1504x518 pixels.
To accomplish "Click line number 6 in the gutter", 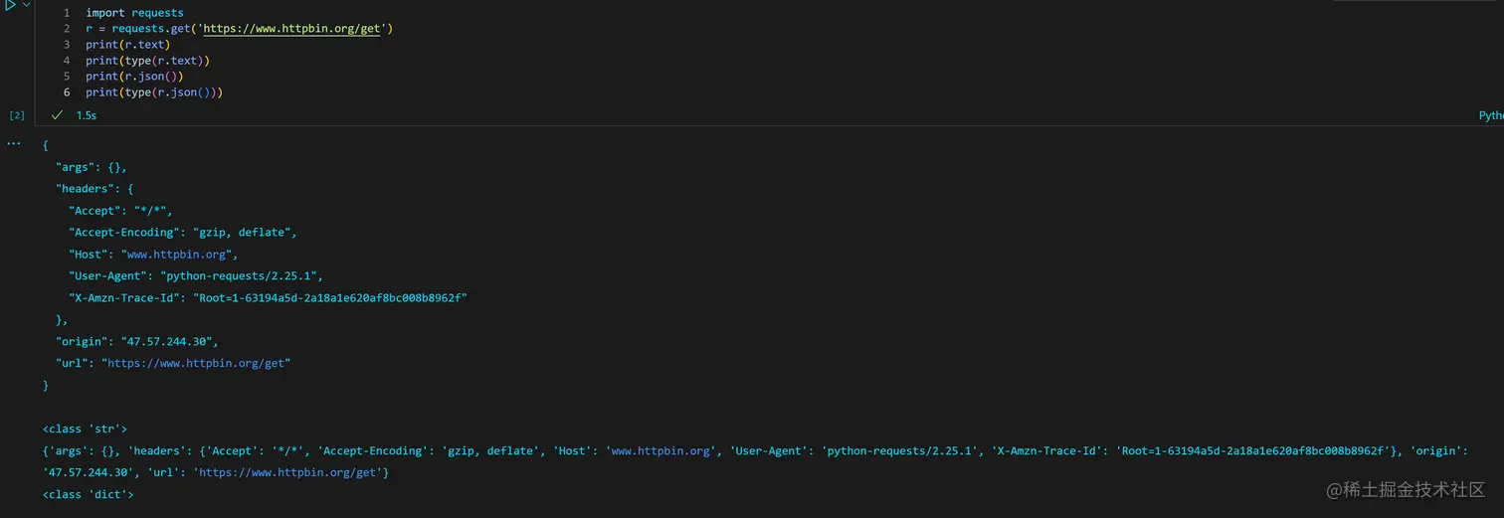I will coord(67,92).
